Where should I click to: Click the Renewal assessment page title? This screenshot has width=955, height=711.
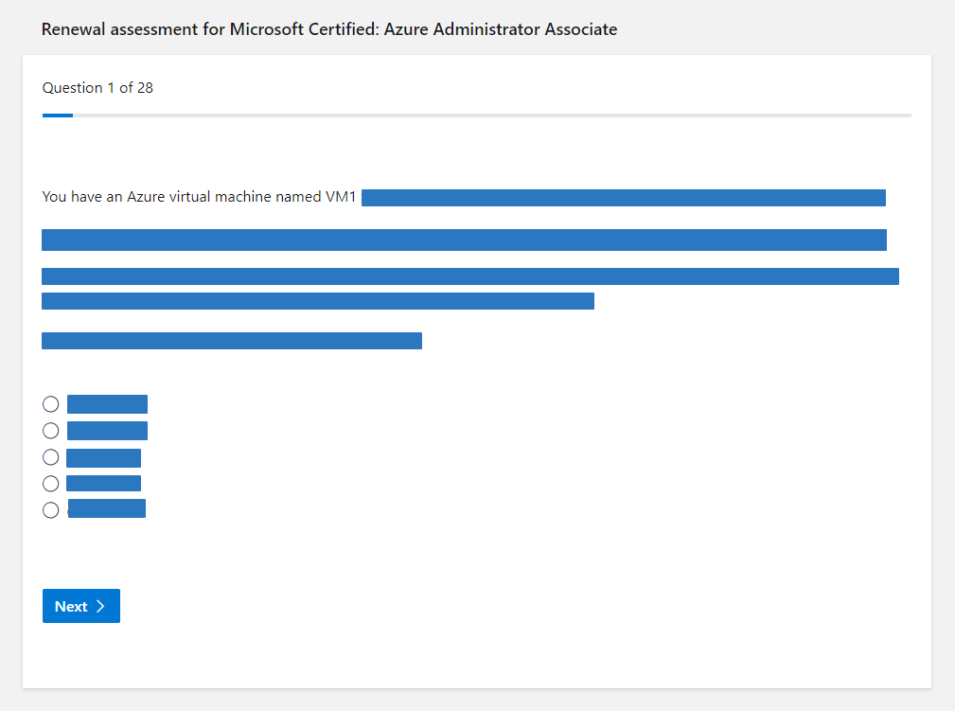(329, 29)
